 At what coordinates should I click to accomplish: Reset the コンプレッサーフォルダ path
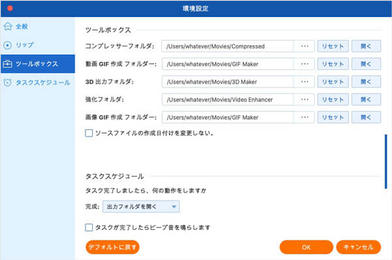point(333,46)
